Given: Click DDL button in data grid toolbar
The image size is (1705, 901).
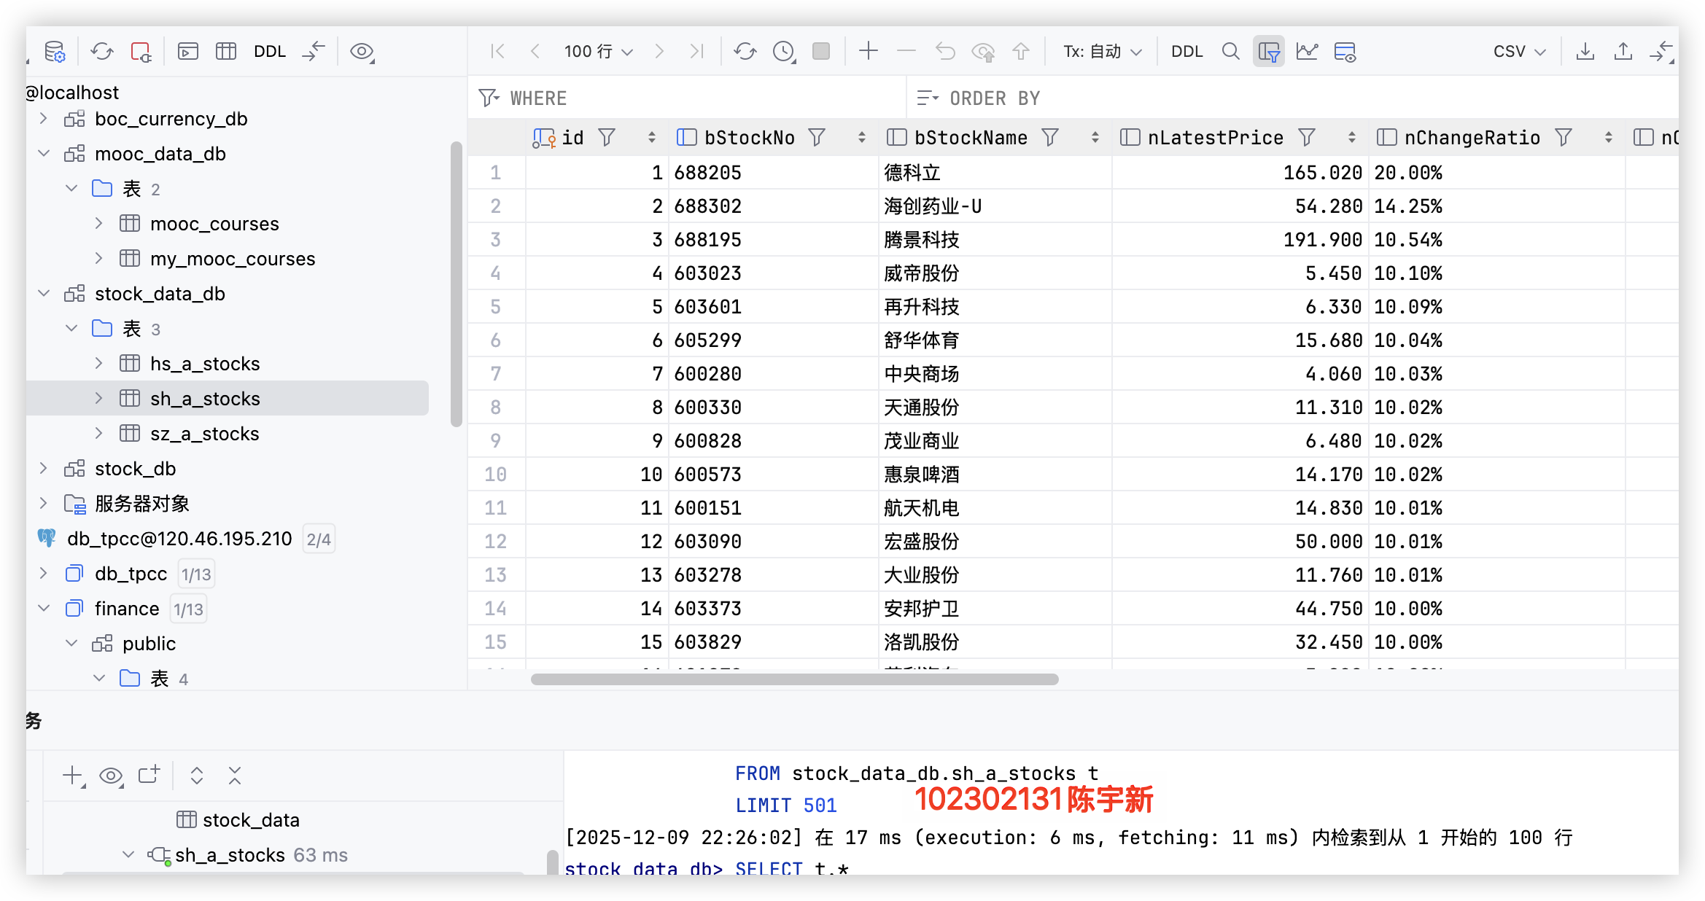Looking at the screenshot, I should pos(1186,52).
